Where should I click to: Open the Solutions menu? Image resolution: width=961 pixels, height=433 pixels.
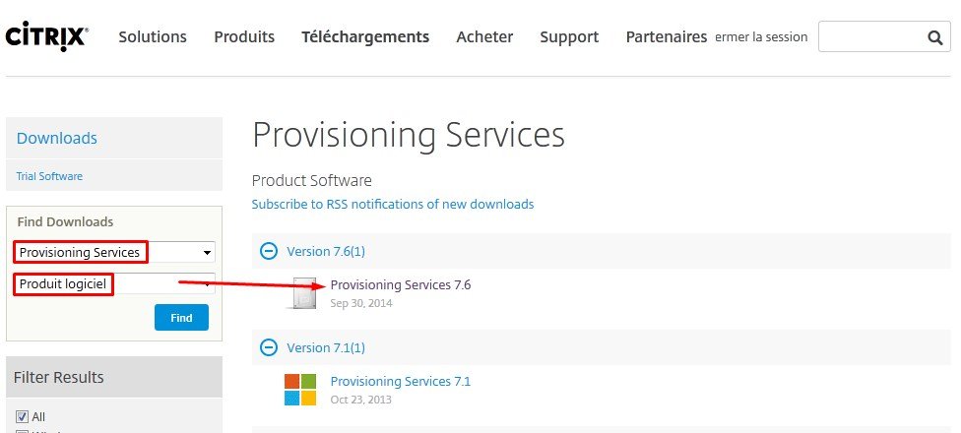(x=153, y=37)
